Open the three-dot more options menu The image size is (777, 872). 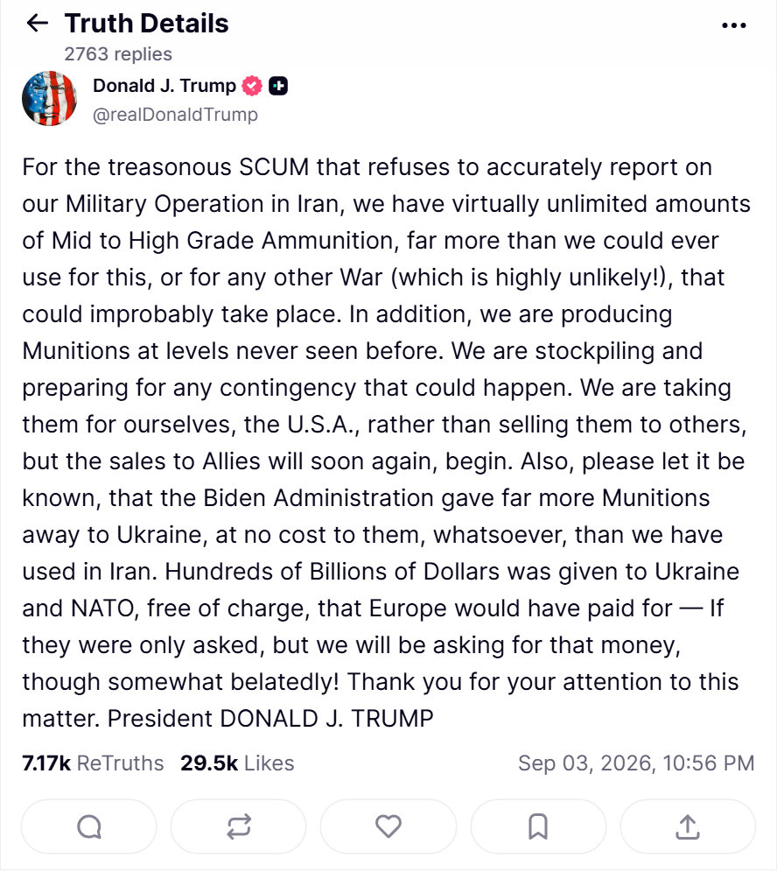(x=733, y=25)
